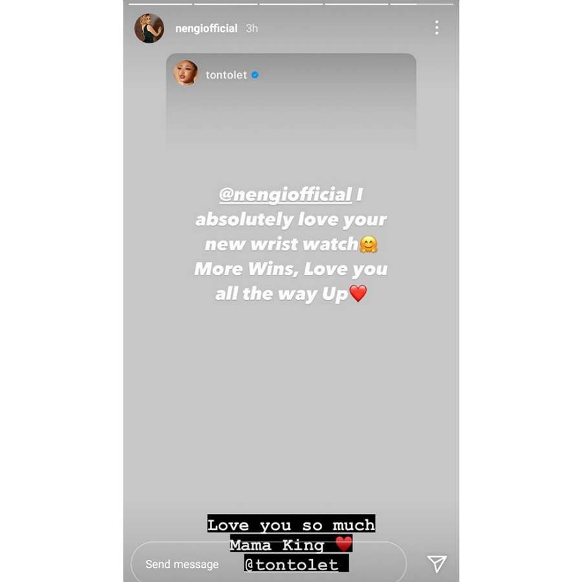Jump to the second story progress segment
This screenshot has height=582, width=582.
pyautogui.click(x=226, y=4)
